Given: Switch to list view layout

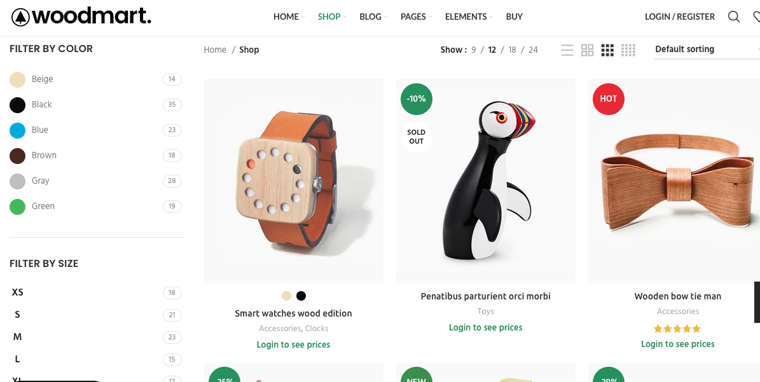Looking at the screenshot, I should [x=567, y=50].
